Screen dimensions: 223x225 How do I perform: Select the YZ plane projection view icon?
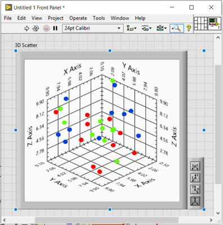195,190
